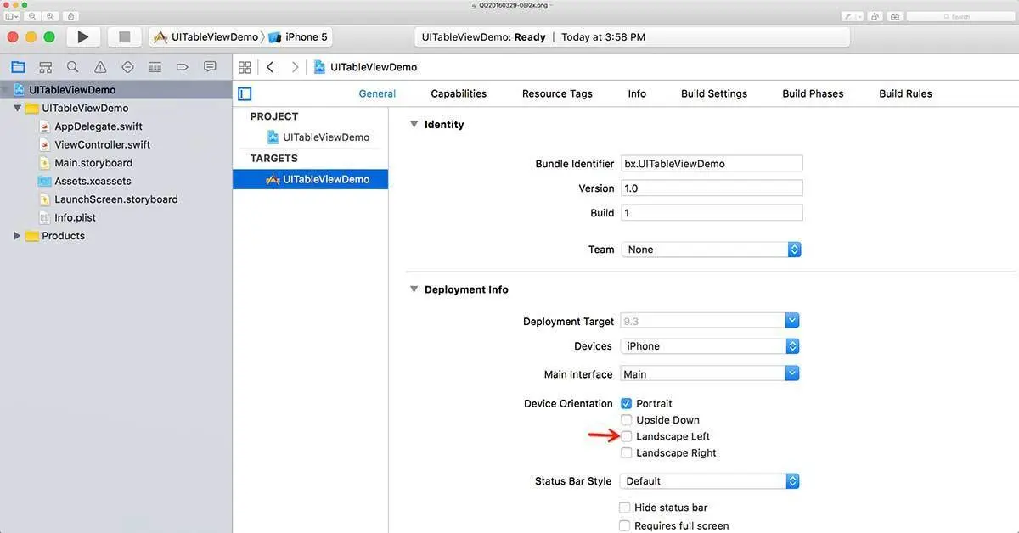Expand the Products folder
Image resolution: width=1019 pixels, height=533 pixels.
(x=17, y=236)
